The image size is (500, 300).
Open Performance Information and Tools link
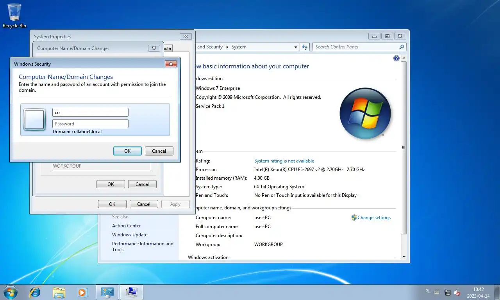pyautogui.click(x=143, y=246)
